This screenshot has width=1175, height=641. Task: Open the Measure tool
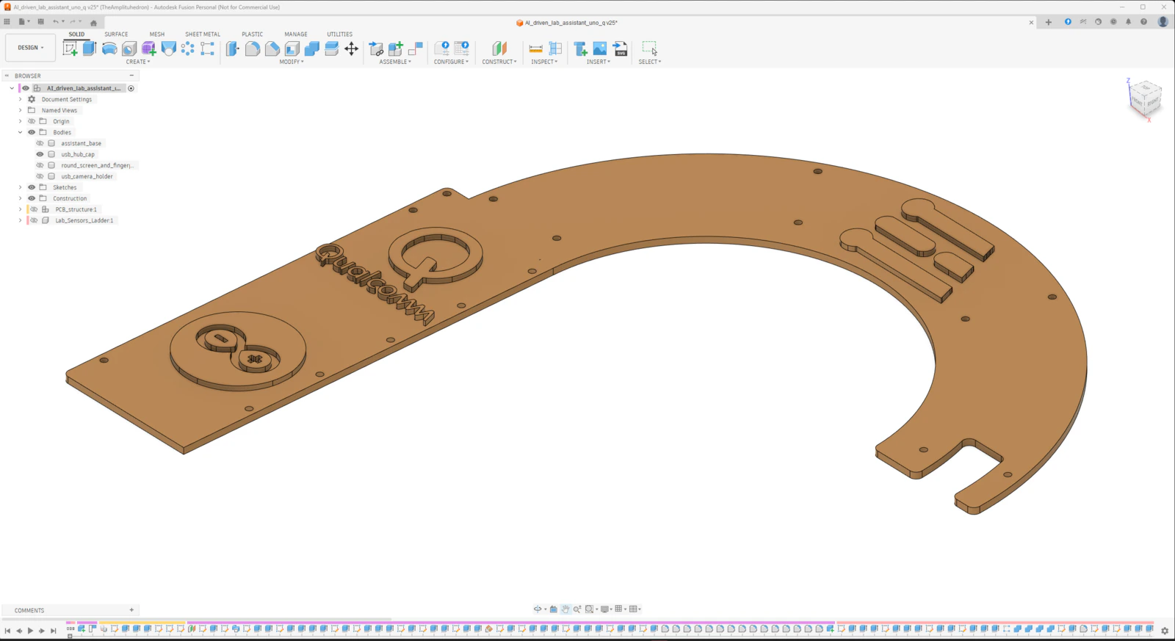point(536,48)
